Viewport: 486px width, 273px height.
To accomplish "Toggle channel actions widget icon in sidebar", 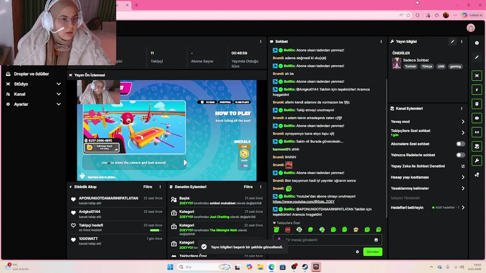I will 477,146.
